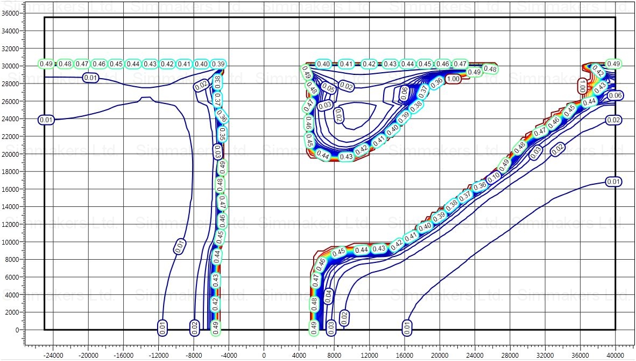This screenshot has width=636, height=361.
Task: Click the 0.02 label at right plot border
Action: 613,120
